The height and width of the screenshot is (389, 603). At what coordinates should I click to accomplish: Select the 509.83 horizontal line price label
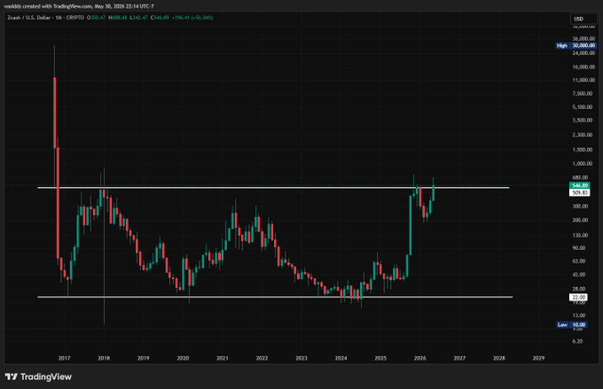pos(580,192)
